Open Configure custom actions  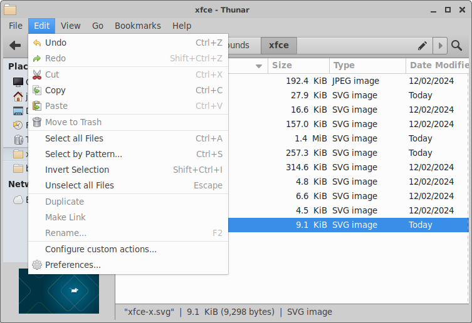click(128, 249)
